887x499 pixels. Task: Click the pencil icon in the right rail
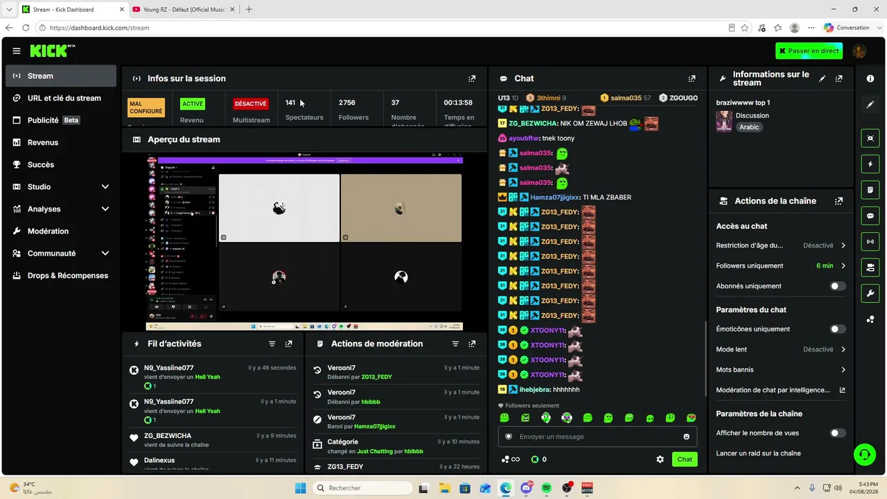pyautogui.click(x=870, y=105)
